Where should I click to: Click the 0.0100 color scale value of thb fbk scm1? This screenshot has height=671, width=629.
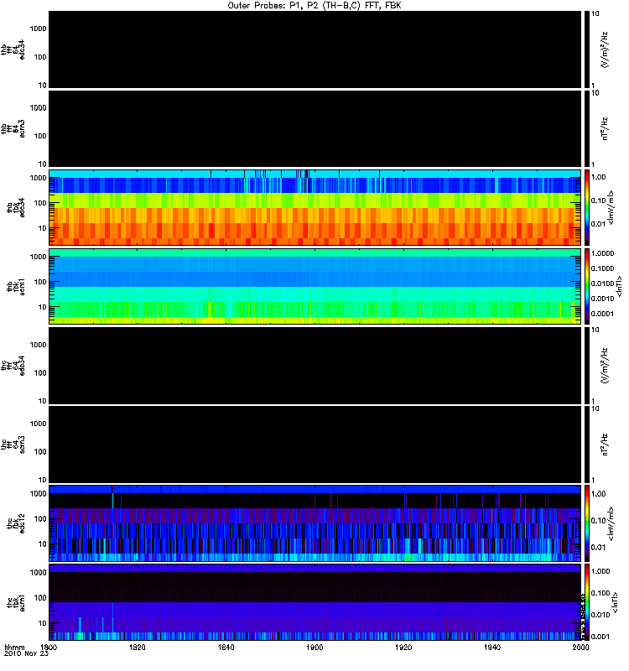pyautogui.click(x=602, y=283)
